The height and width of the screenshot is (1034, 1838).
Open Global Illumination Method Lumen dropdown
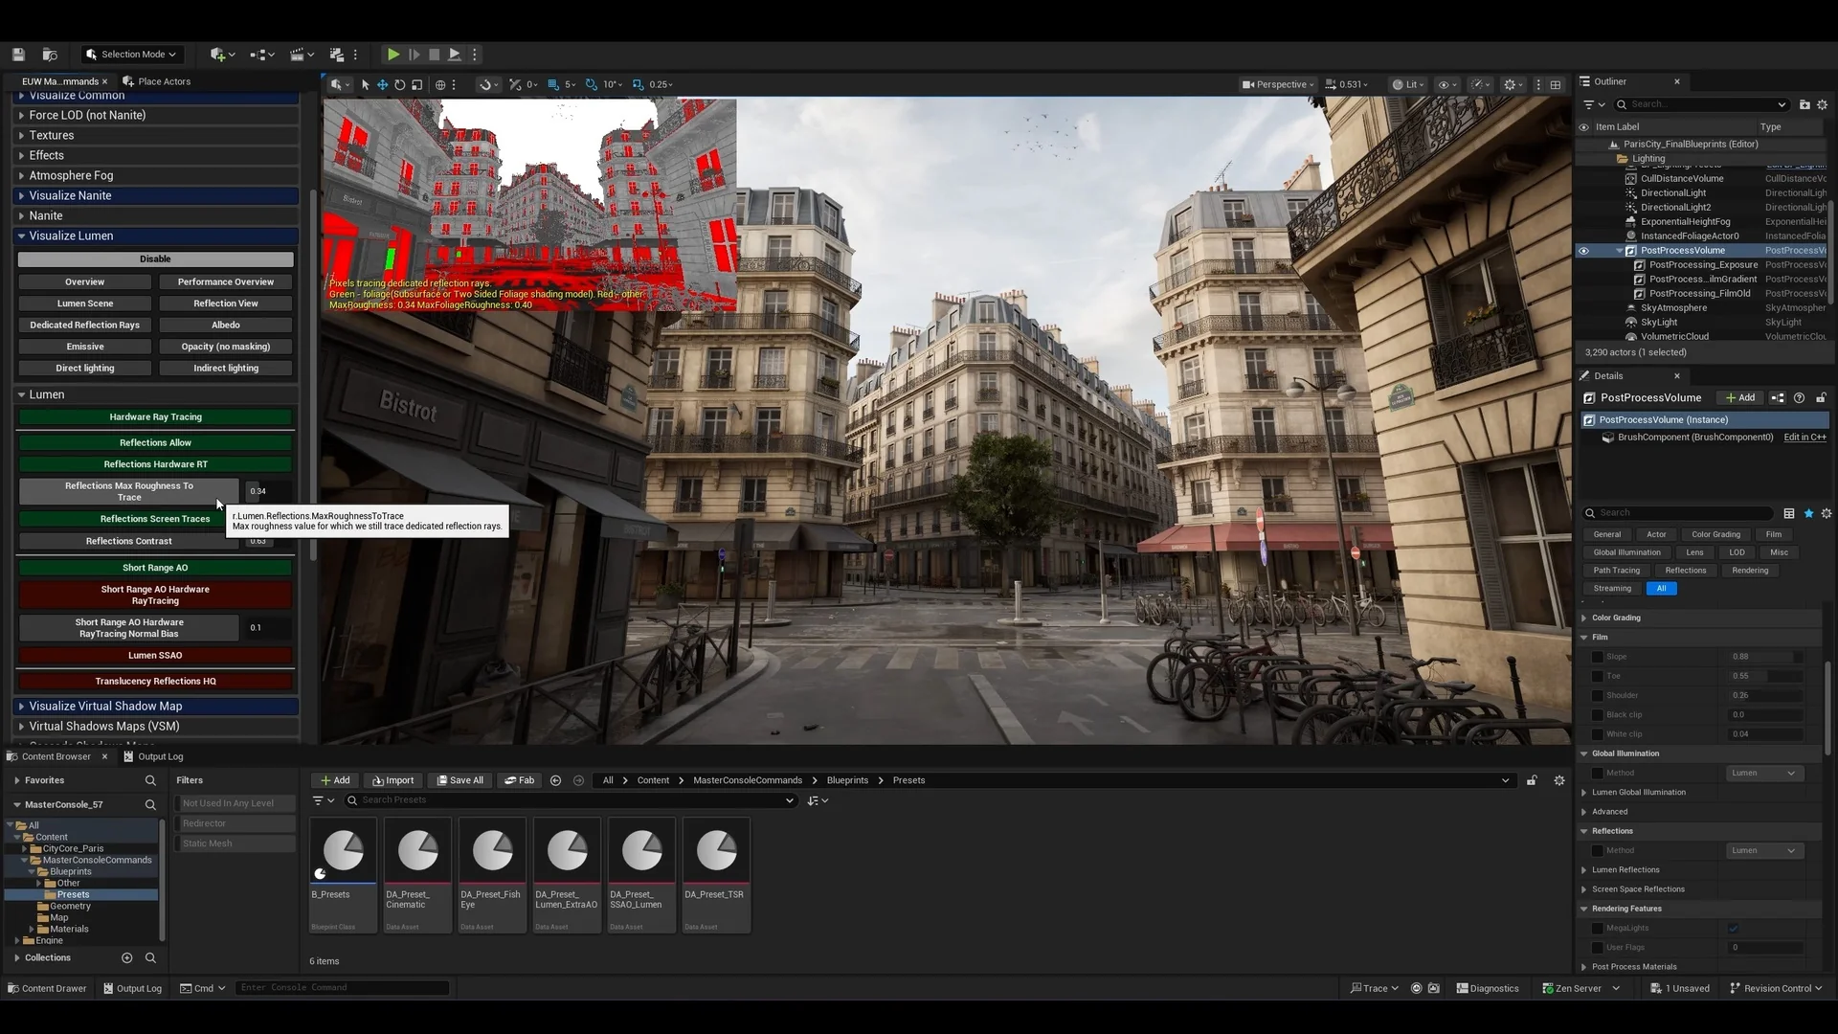pos(1764,773)
